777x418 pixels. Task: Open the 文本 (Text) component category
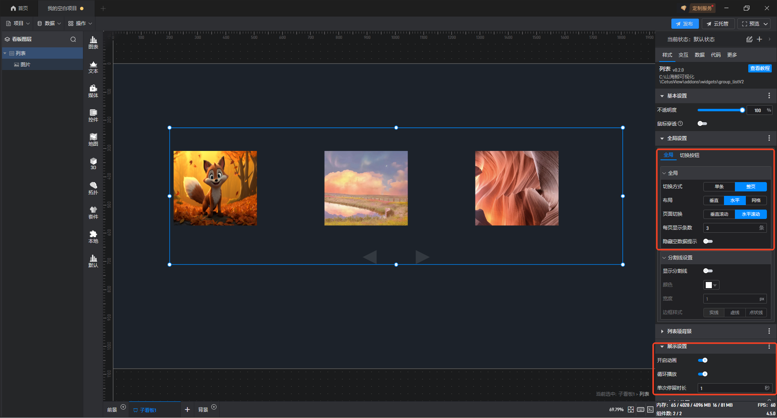[93, 67]
